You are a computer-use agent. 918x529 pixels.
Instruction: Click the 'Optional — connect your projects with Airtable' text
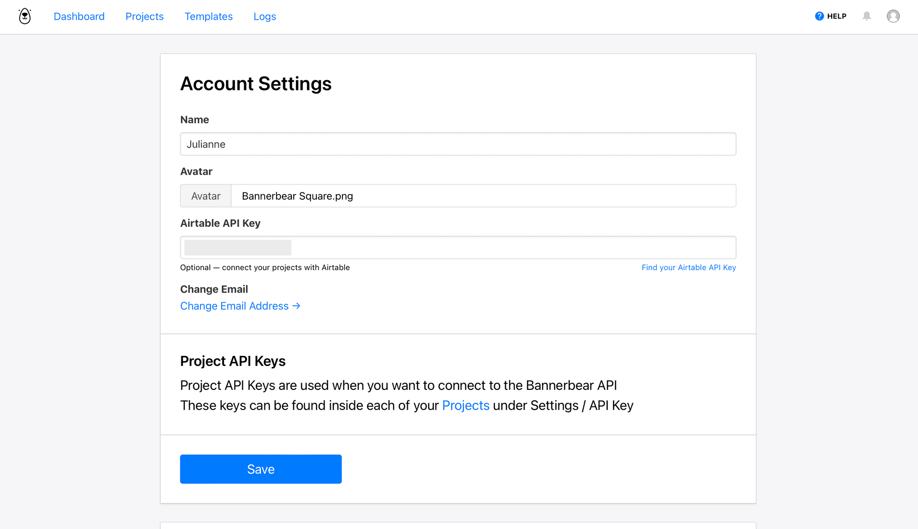pos(265,268)
